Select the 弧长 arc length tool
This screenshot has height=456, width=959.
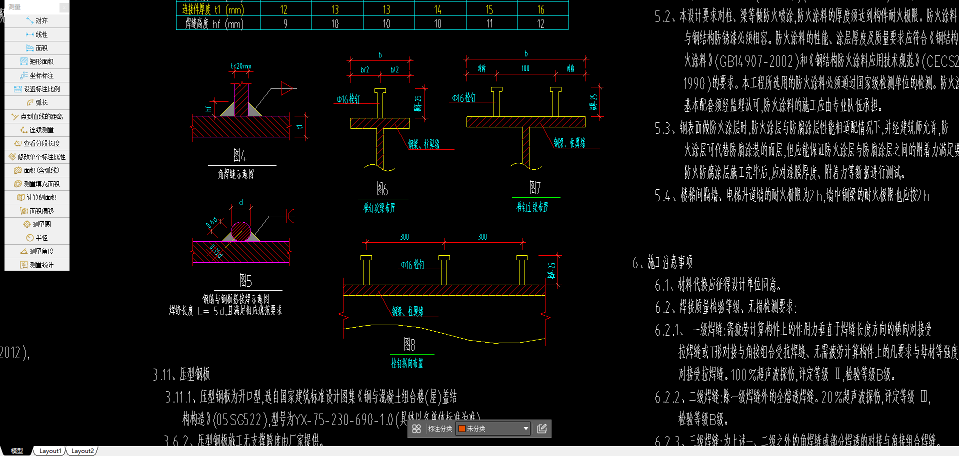pyautogui.click(x=37, y=102)
